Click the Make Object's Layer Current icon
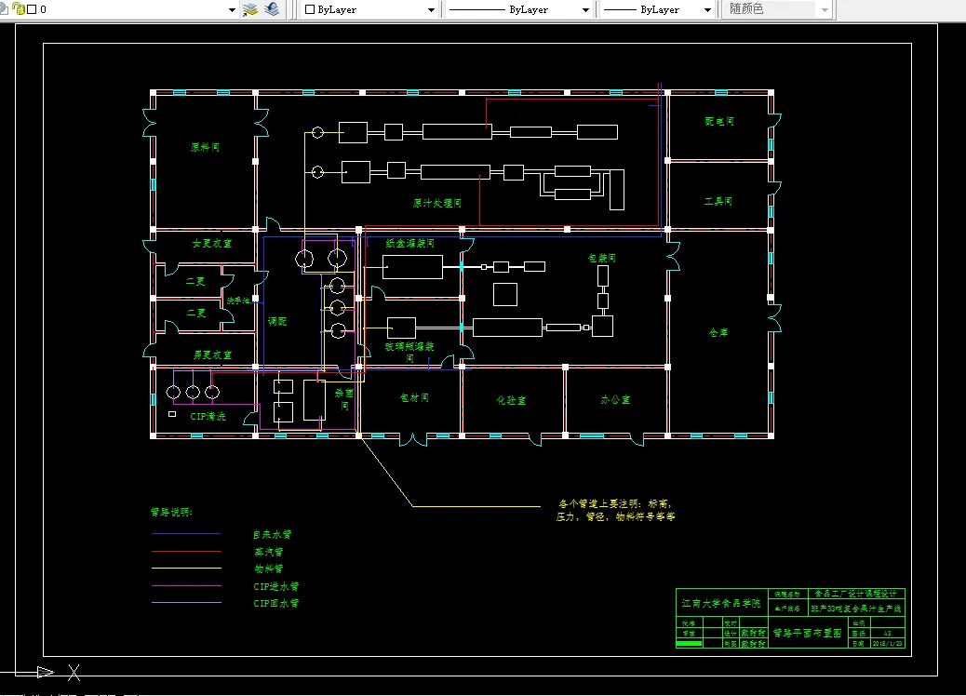 pos(250,9)
